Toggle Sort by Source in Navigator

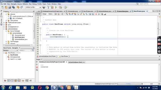pyautogui.click(x=30, y=80)
